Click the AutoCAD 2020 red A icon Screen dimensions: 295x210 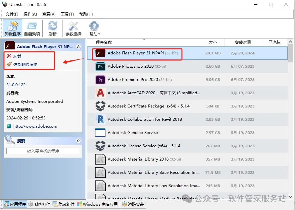tap(100, 93)
